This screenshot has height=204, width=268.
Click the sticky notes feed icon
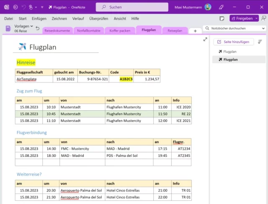click(222, 18)
